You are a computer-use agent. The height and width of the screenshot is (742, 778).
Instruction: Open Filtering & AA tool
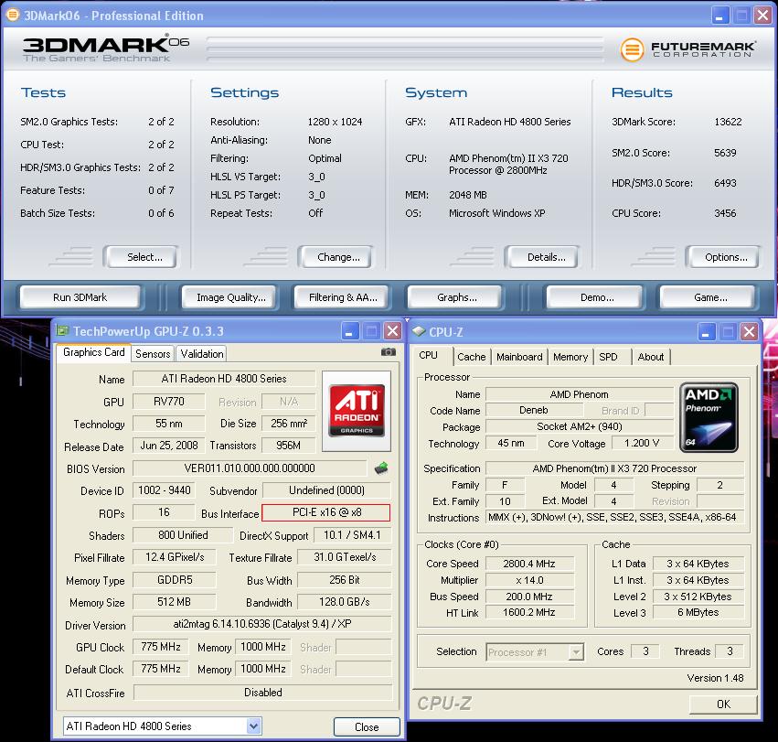343,297
